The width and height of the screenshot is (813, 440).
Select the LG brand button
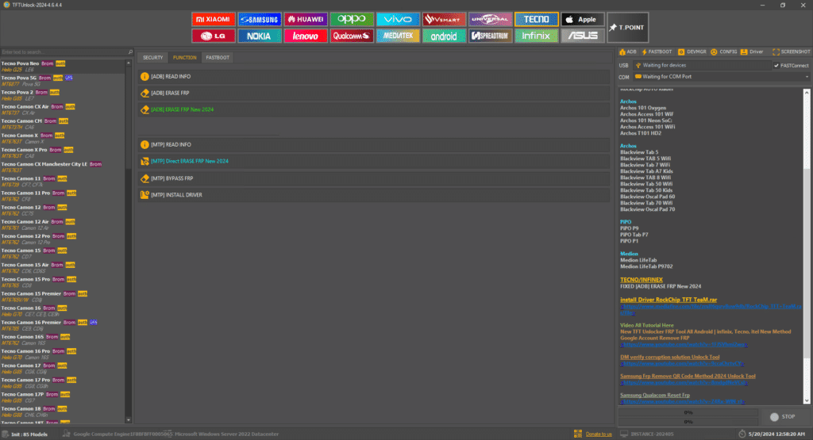pos(213,36)
